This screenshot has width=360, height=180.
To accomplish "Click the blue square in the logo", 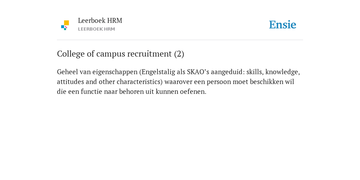I will [x=63, y=27].
